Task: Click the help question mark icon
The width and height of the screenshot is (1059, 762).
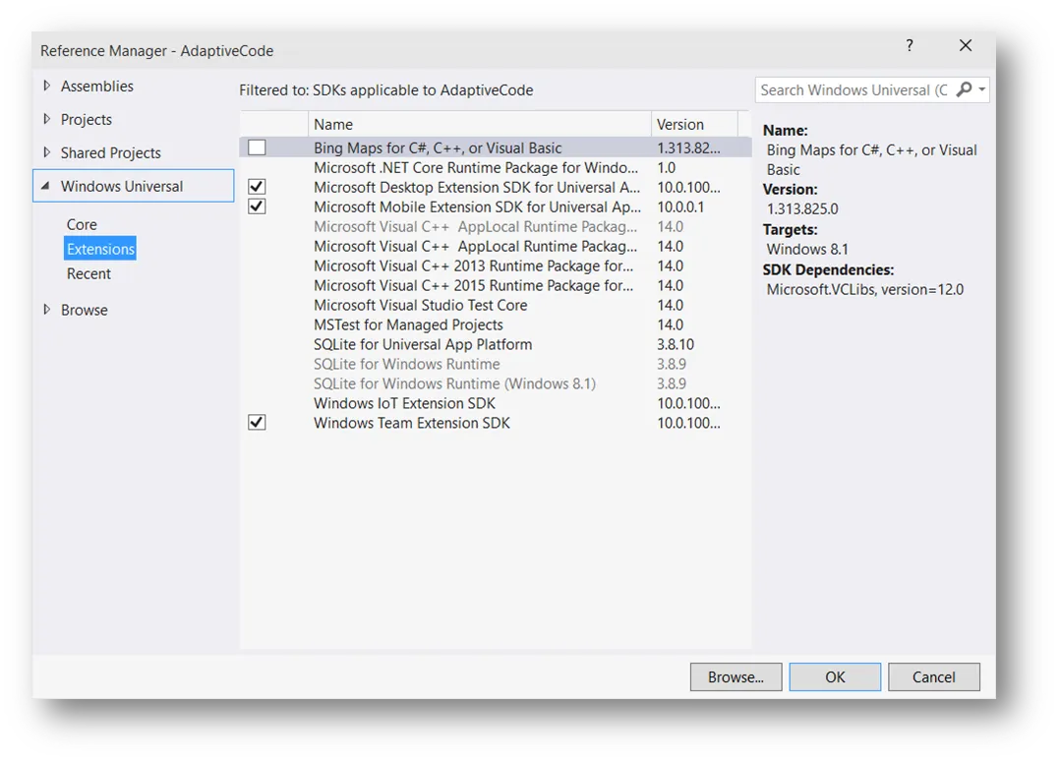Action: point(910,45)
